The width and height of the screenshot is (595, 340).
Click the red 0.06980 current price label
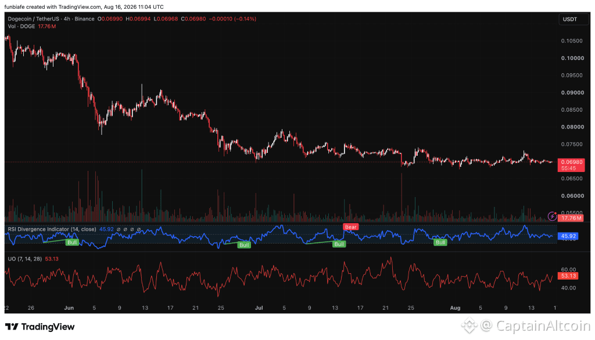pos(571,162)
